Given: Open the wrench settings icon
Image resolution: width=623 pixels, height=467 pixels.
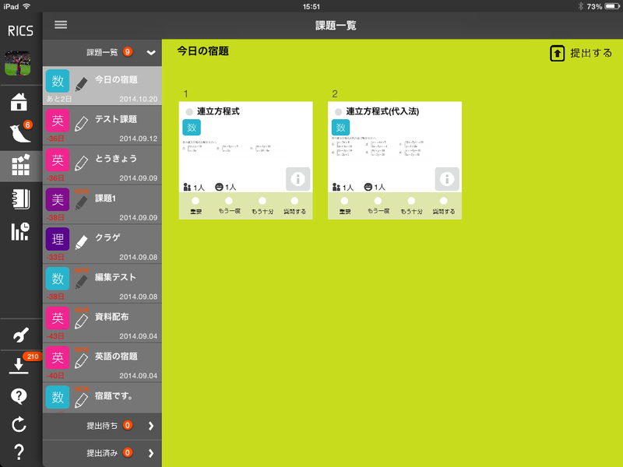Looking at the screenshot, I should pyautogui.click(x=21, y=335).
